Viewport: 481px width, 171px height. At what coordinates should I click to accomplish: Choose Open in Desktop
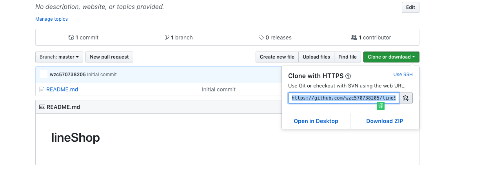316,121
